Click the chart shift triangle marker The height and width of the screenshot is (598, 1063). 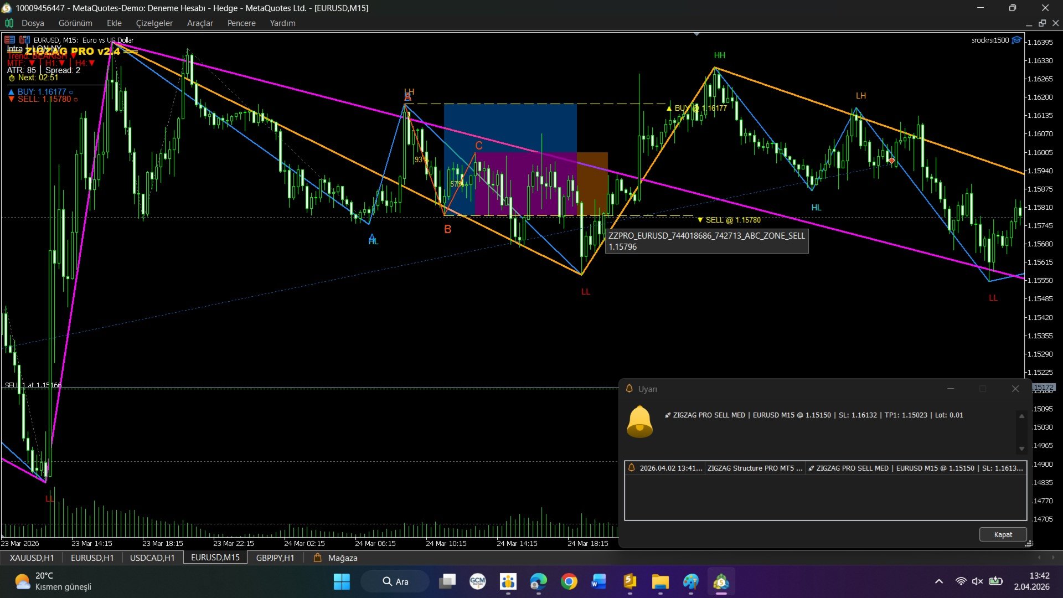[696, 34]
